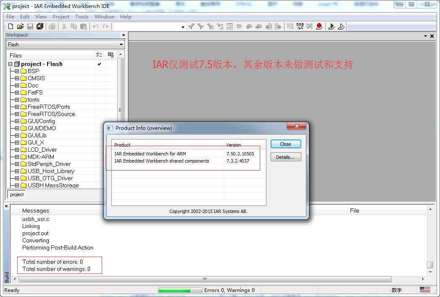Viewport: 440px width, 297px height.
Task: Click the red Toggle Breakpoint icon
Action: pyautogui.click(x=319, y=26)
